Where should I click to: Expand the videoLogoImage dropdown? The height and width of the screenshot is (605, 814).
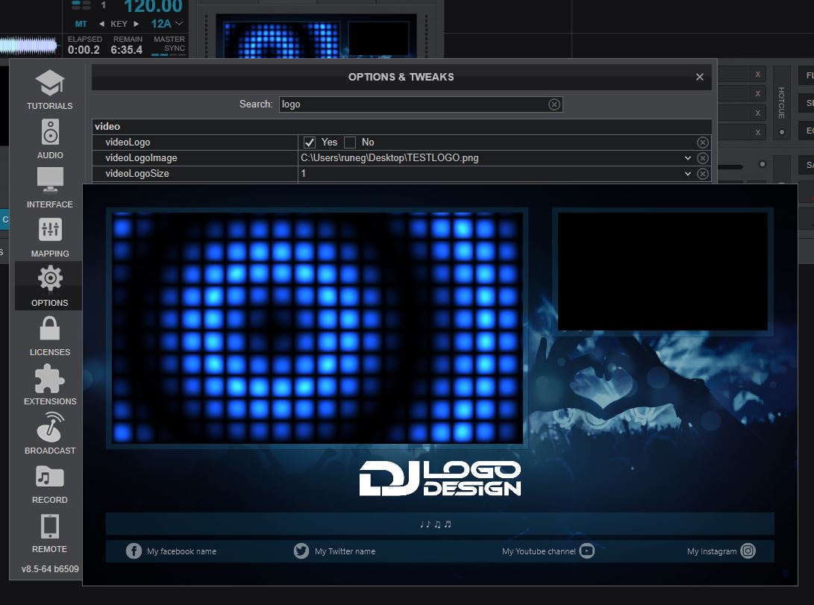point(688,157)
